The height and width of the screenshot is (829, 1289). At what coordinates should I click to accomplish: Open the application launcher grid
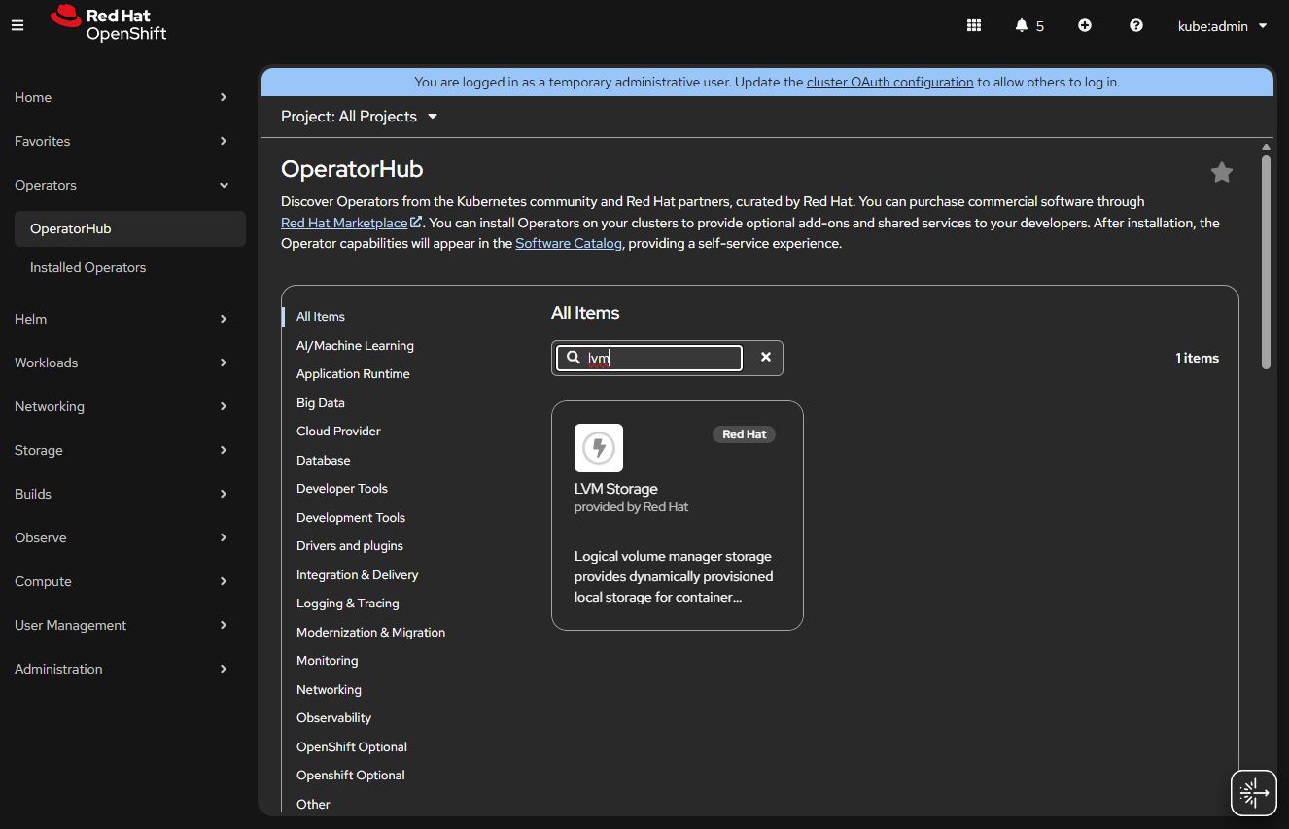[973, 26]
